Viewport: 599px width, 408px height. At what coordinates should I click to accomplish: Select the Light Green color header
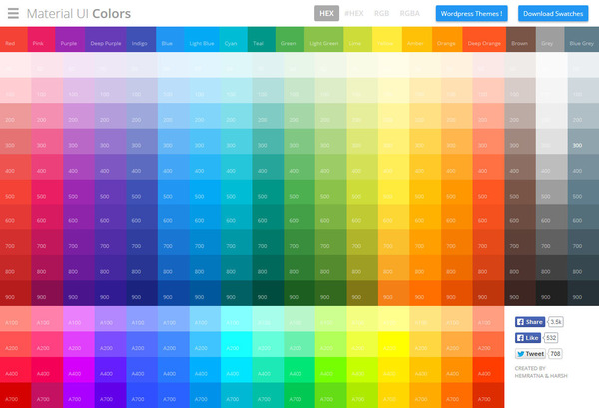click(323, 39)
